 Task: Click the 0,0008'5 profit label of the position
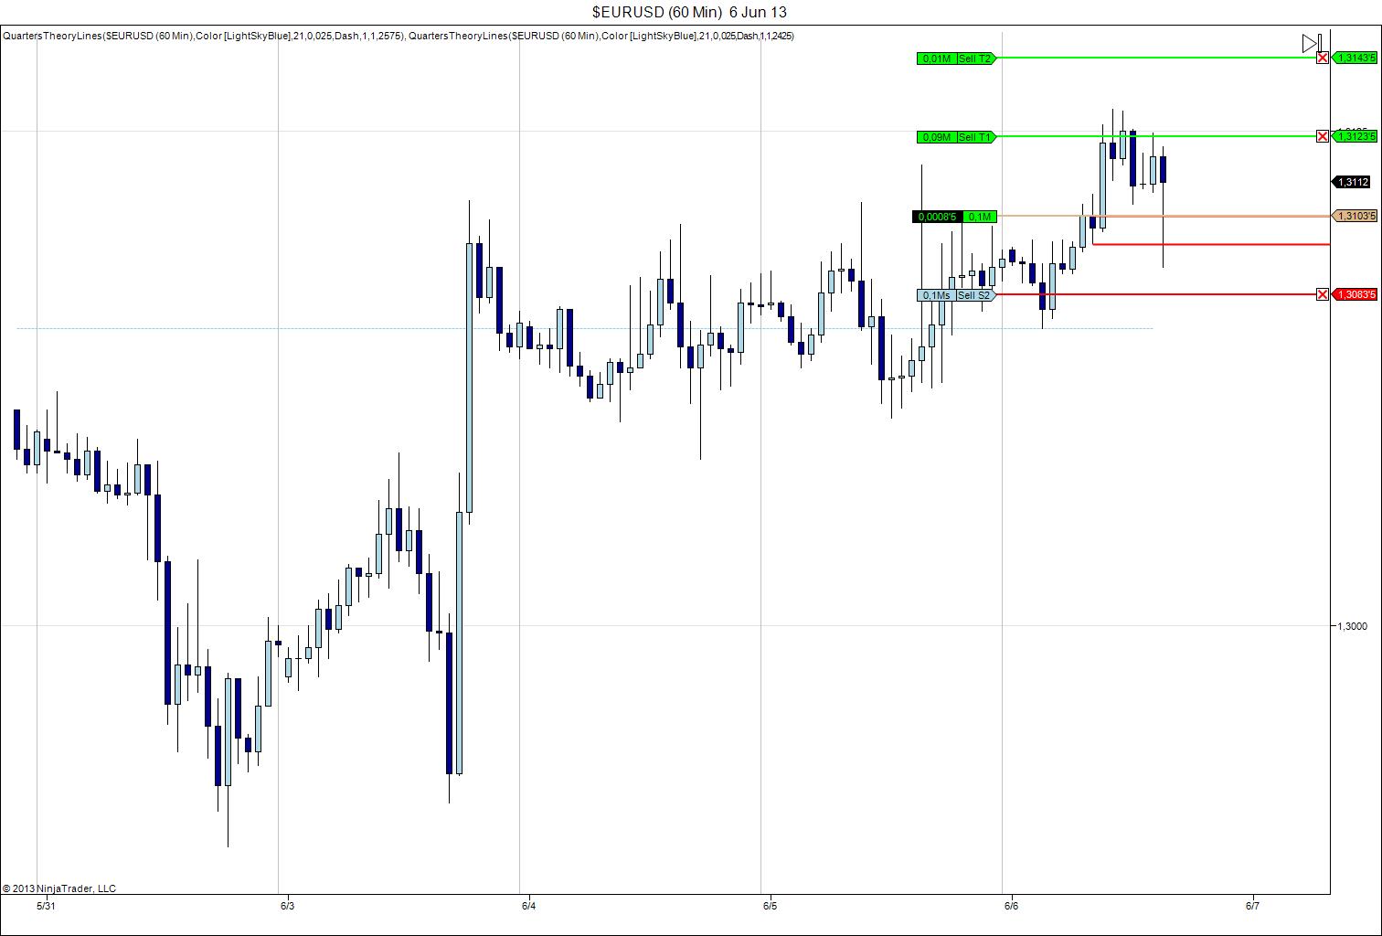click(938, 217)
